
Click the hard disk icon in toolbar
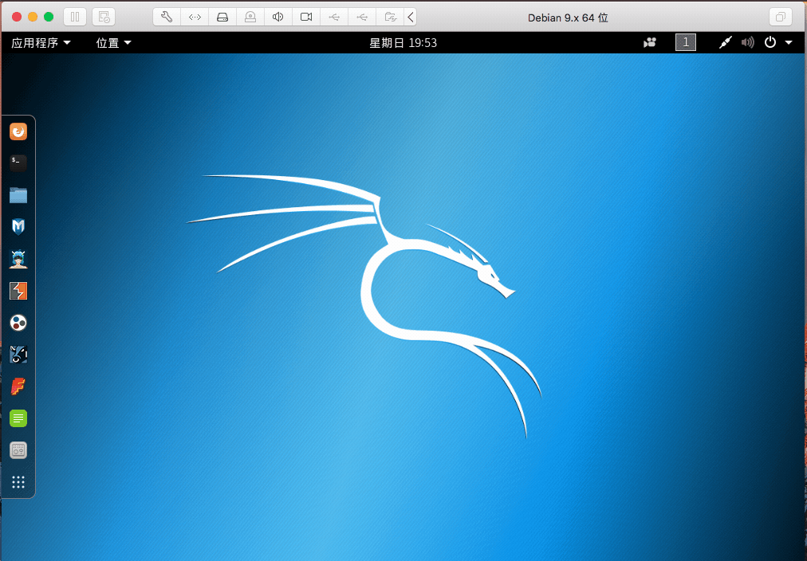[222, 17]
